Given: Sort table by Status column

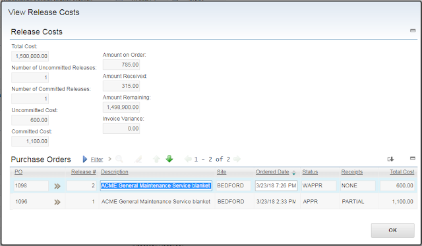Looking at the screenshot, I should tap(310, 171).
